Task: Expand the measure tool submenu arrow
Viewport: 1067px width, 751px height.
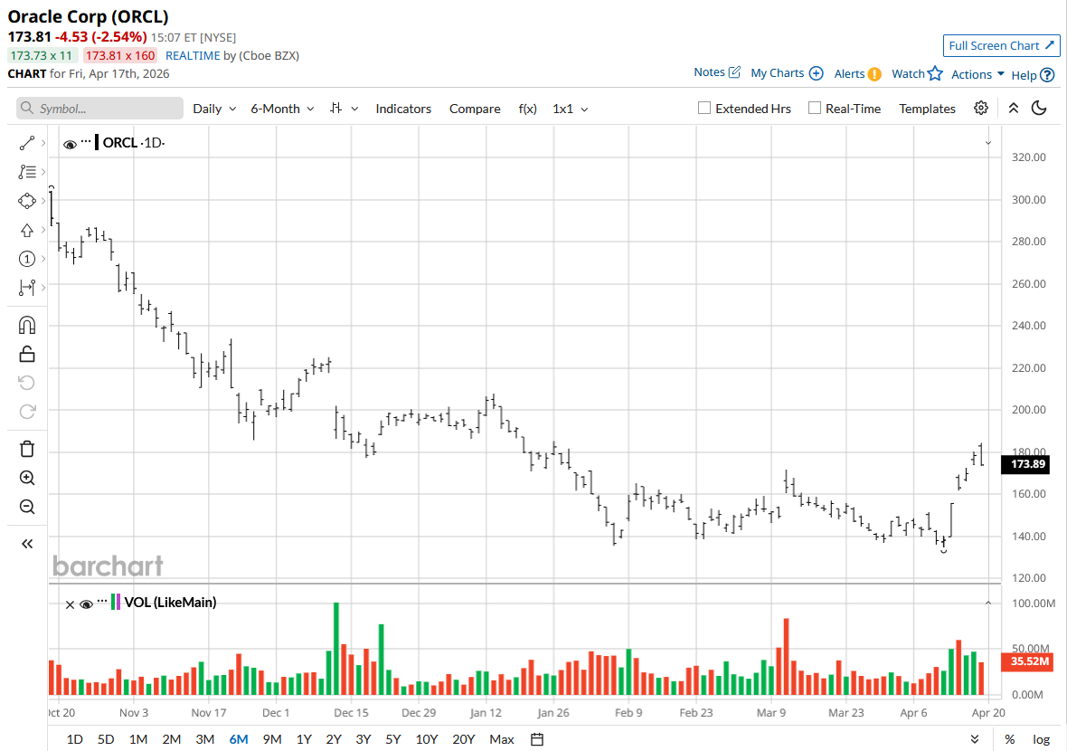Action: (43, 288)
